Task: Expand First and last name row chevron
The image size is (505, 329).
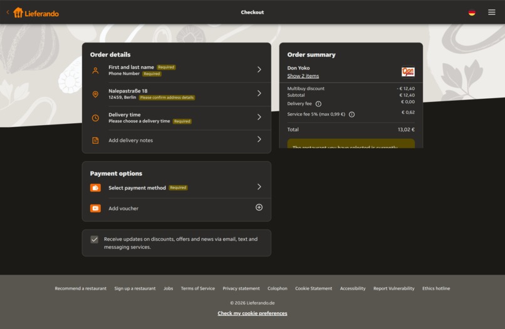Action: click(259, 69)
